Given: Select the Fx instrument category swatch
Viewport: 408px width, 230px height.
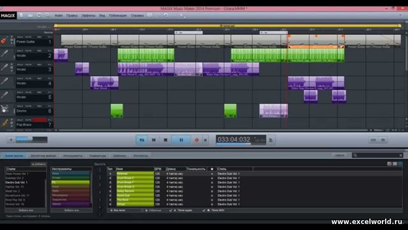Looking at the screenshot, I should tap(70, 182).
